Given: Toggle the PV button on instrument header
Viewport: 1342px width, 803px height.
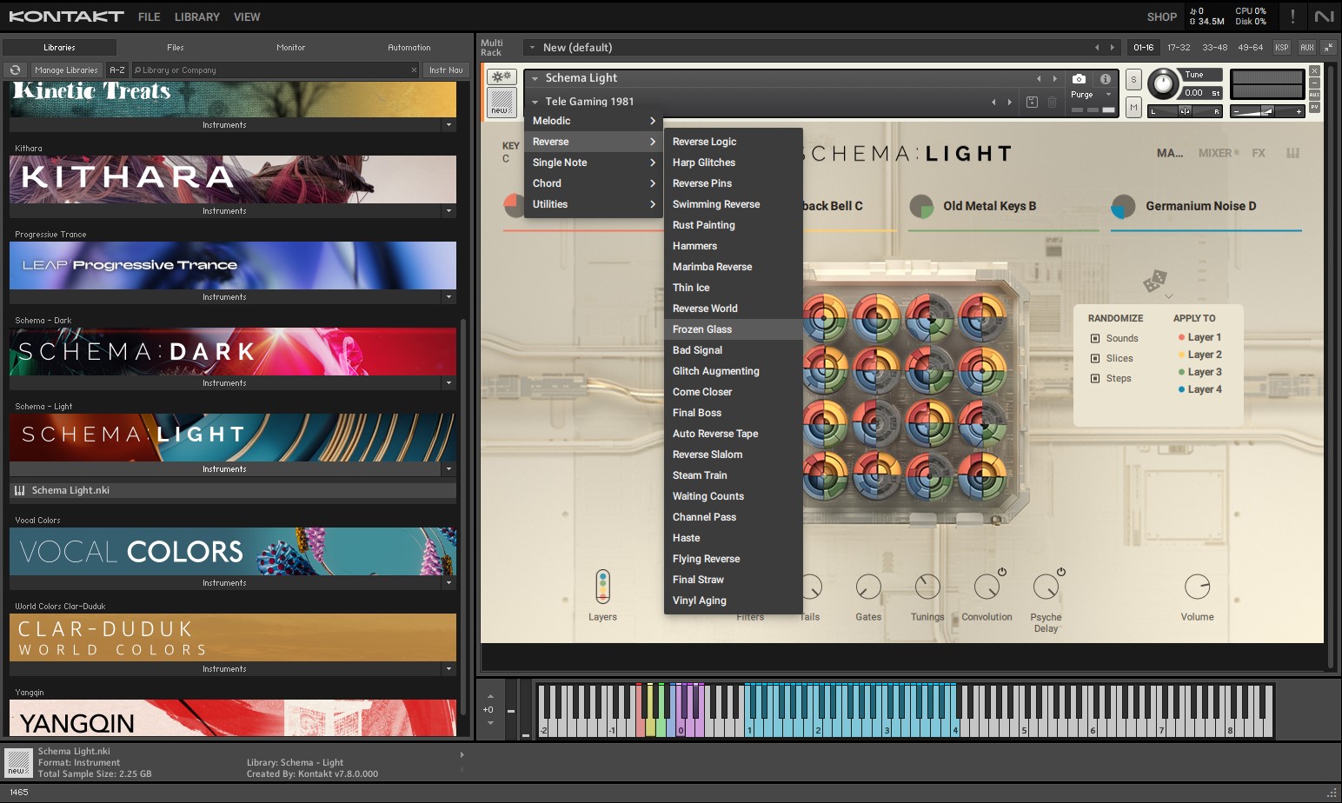Looking at the screenshot, I should coord(1314,108).
